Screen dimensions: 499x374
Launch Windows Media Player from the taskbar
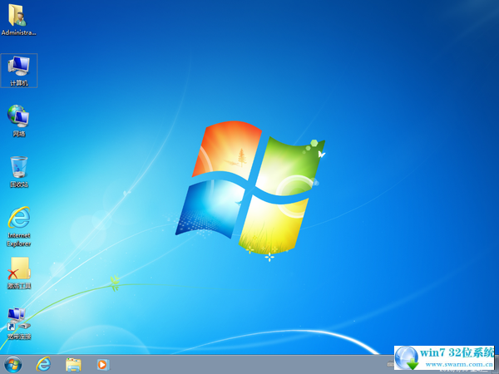coord(102,364)
